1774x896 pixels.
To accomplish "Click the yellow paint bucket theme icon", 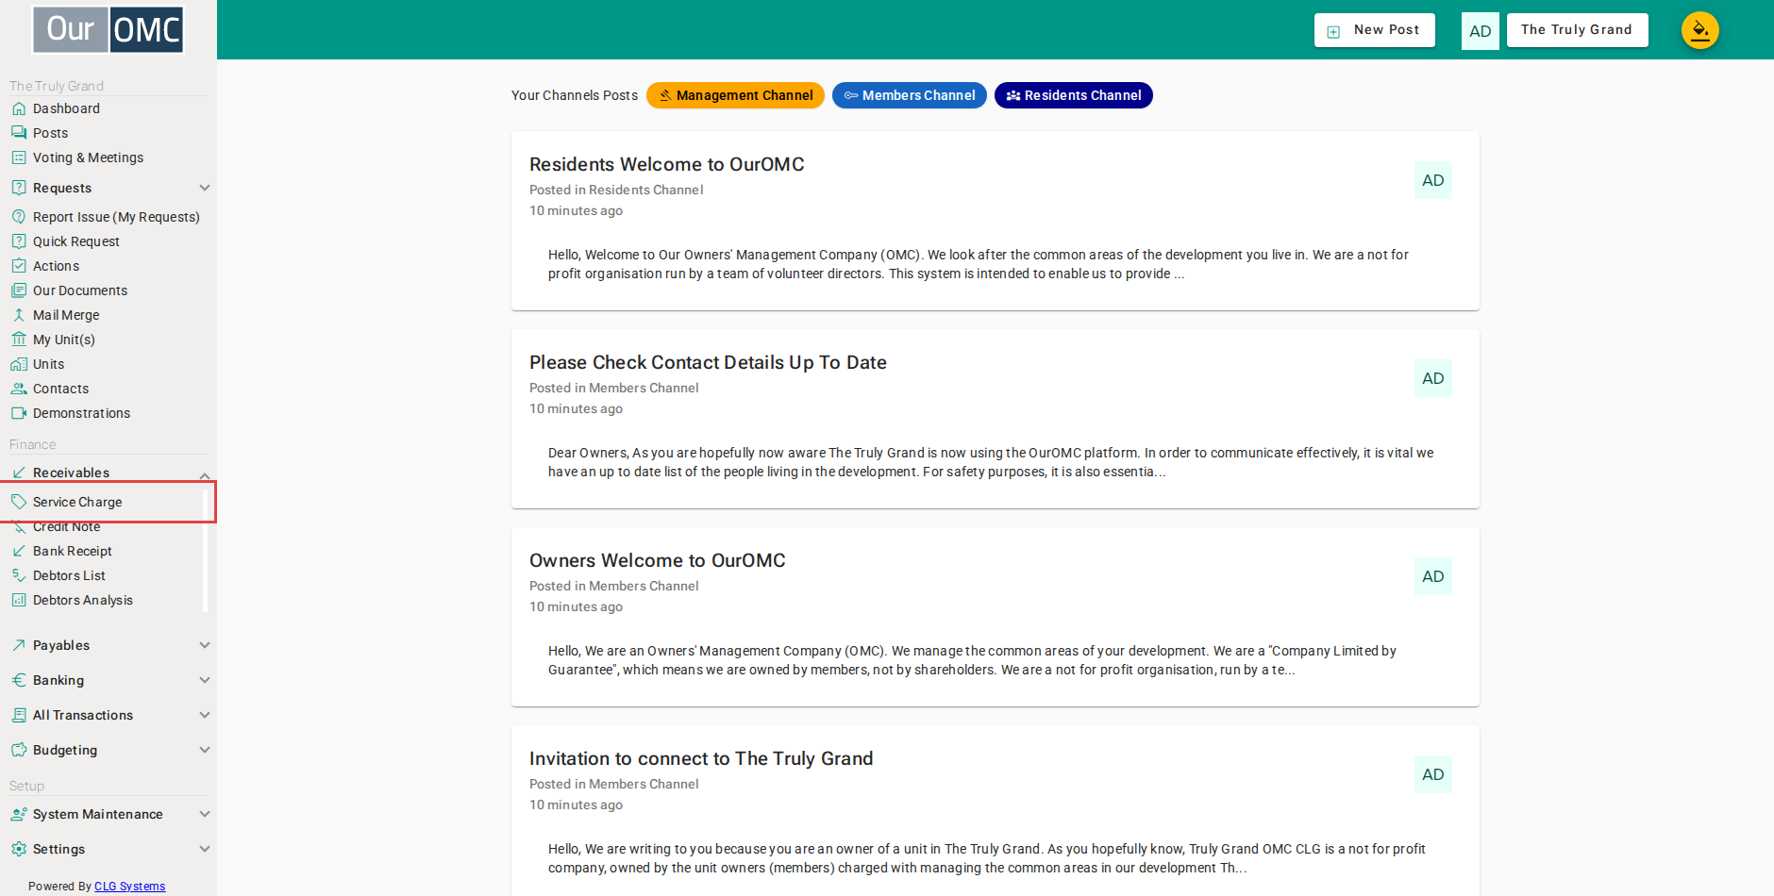I will [1699, 30].
